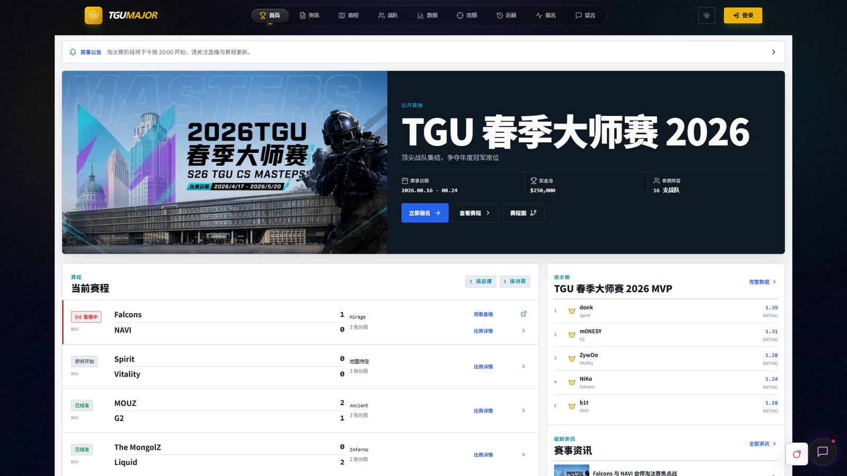Click the Inferno map label
This screenshot has width=847, height=476.
click(359, 450)
